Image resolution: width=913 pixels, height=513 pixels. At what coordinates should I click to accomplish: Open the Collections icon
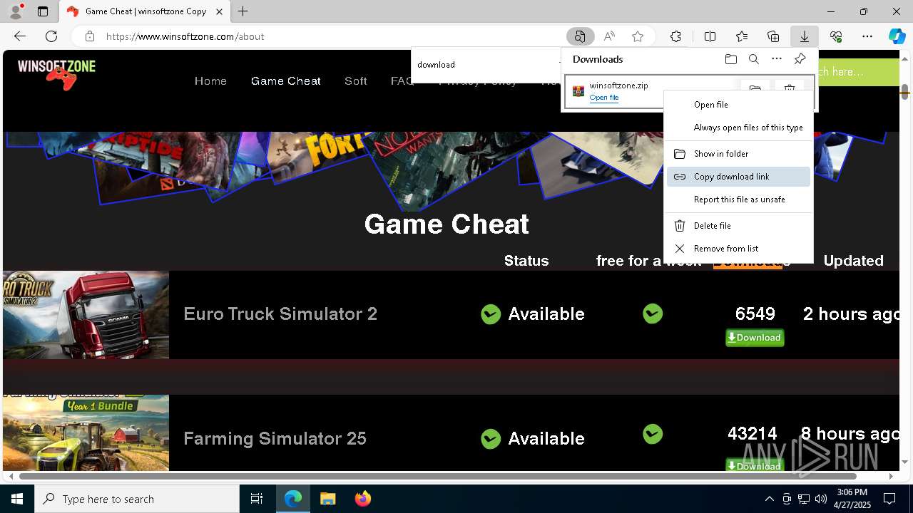773,36
